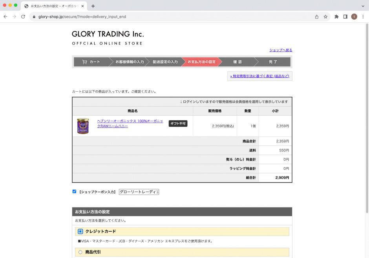Bookmark this page with star icon
This screenshot has width=369, height=258.
325,17
